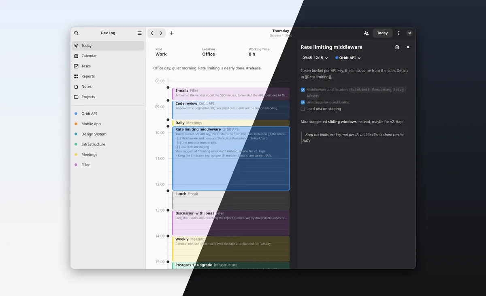Expand the Orbit API project dropdown in panel
Image resolution: width=486 pixels, height=296 pixels.
click(x=348, y=58)
